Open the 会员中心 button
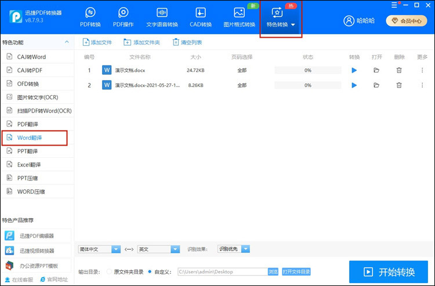The image size is (435, 286). tap(407, 21)
